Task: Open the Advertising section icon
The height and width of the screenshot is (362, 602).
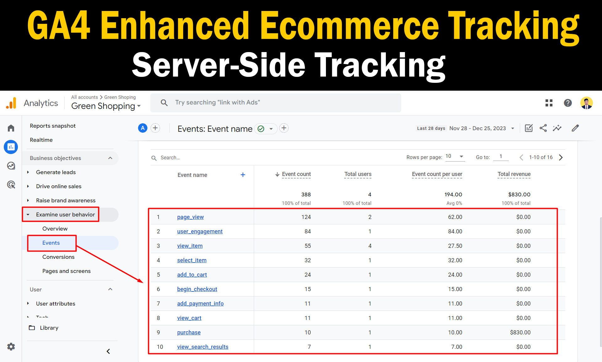Action: pos(11,185)
